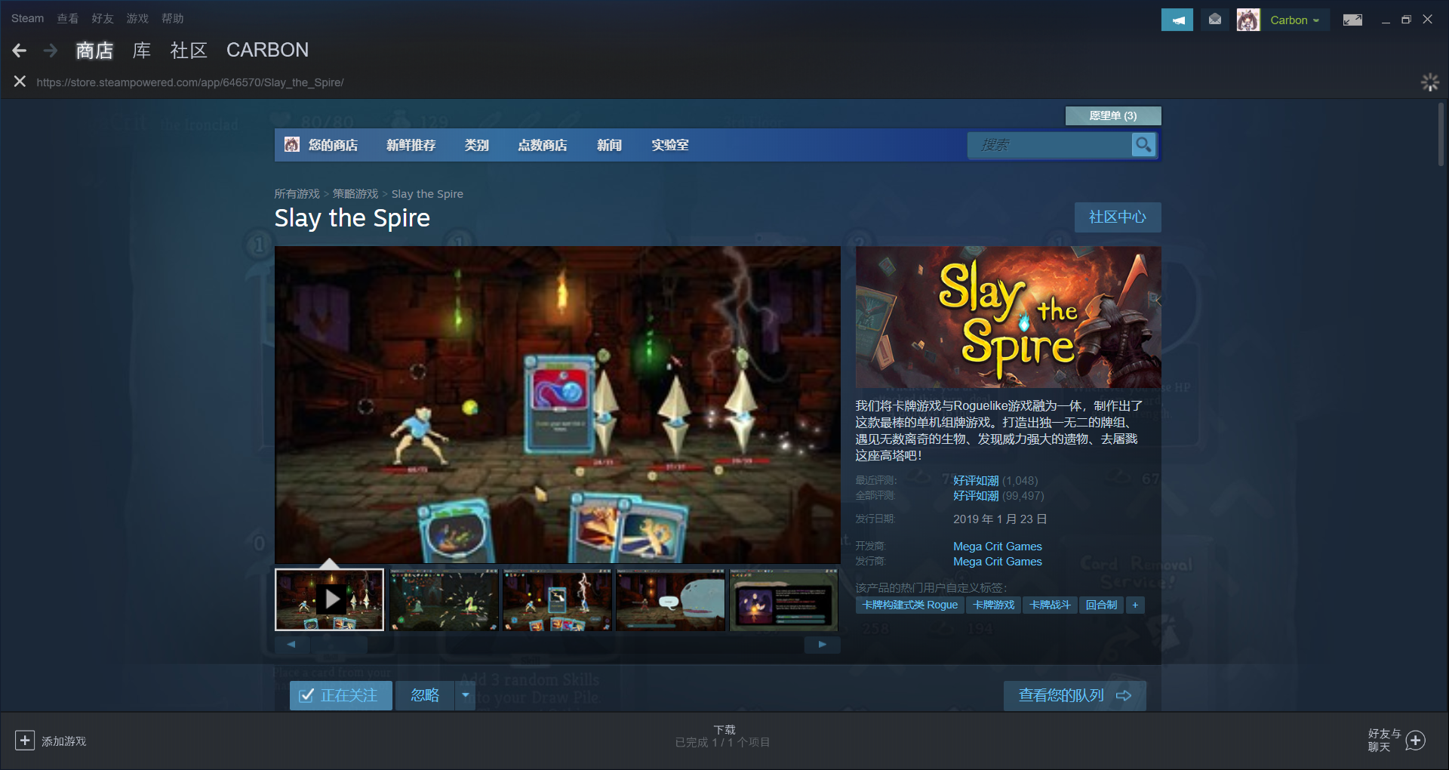Open the 好友 friends menu
The width and height of the screenshot is (1449, 770).
coord(103,19)
